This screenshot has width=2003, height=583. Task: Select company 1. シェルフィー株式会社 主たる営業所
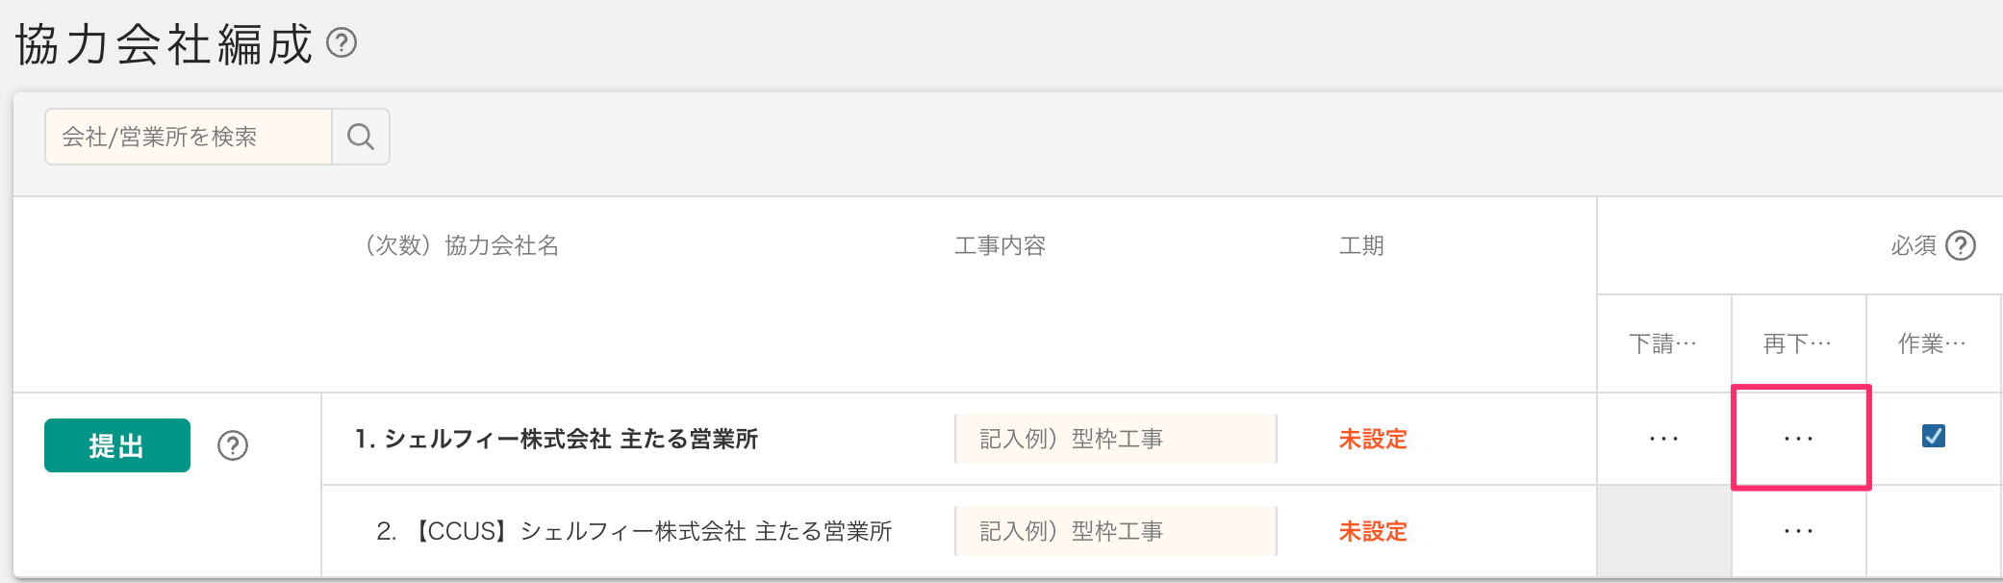click(x=556, y=440)
